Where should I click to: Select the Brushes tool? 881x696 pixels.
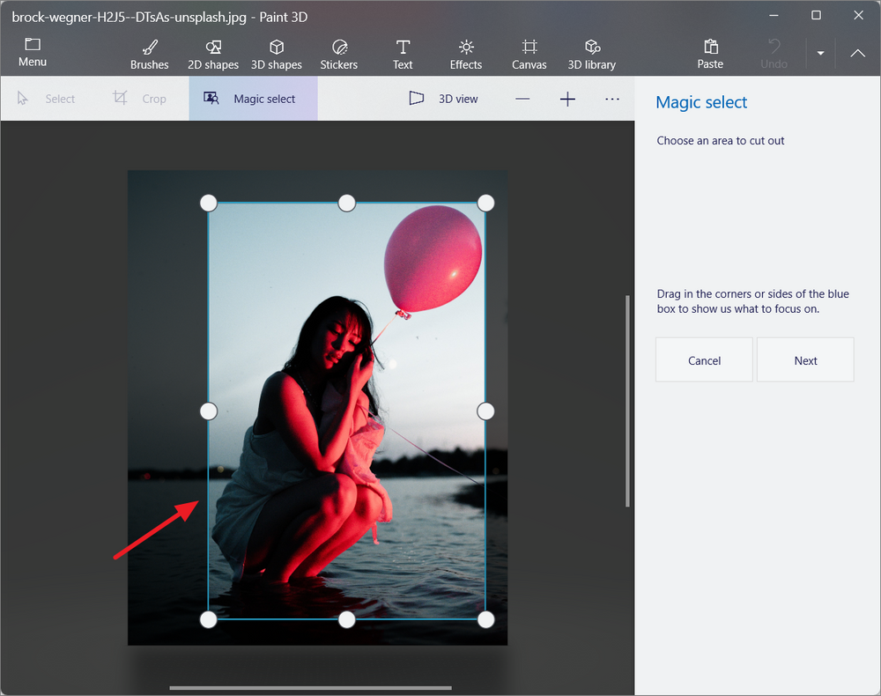pos(149,53)
